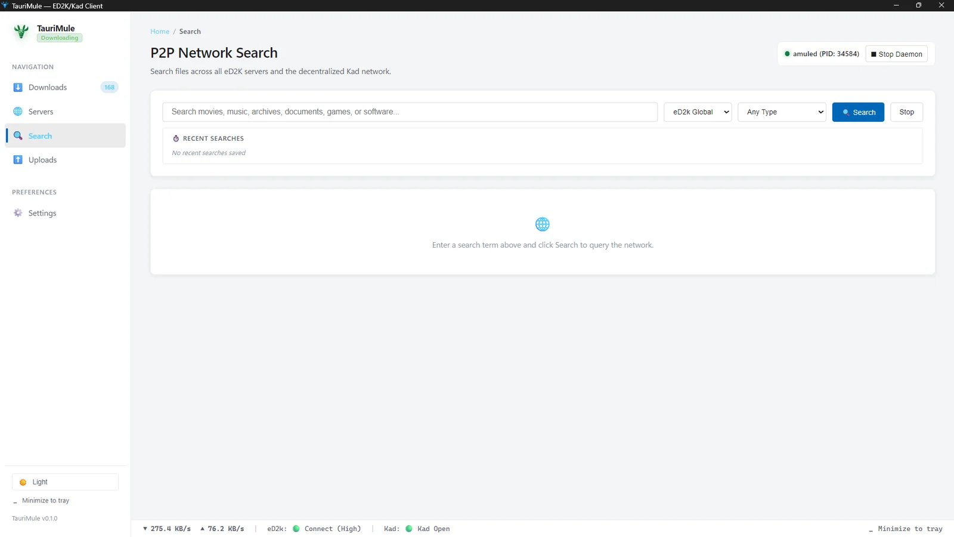This screenshot has width=954, height=537.
Task: Open Settings under Preferences
Action: click(66, 213)
